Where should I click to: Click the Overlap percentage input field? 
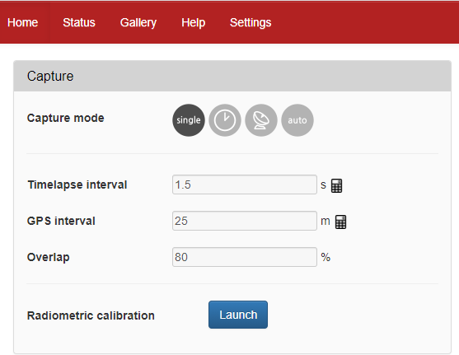[245, 257]
